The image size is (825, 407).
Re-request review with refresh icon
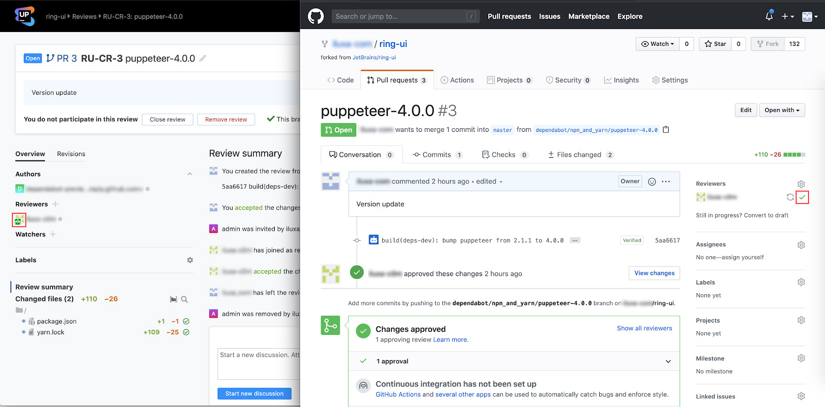[790, 197]
